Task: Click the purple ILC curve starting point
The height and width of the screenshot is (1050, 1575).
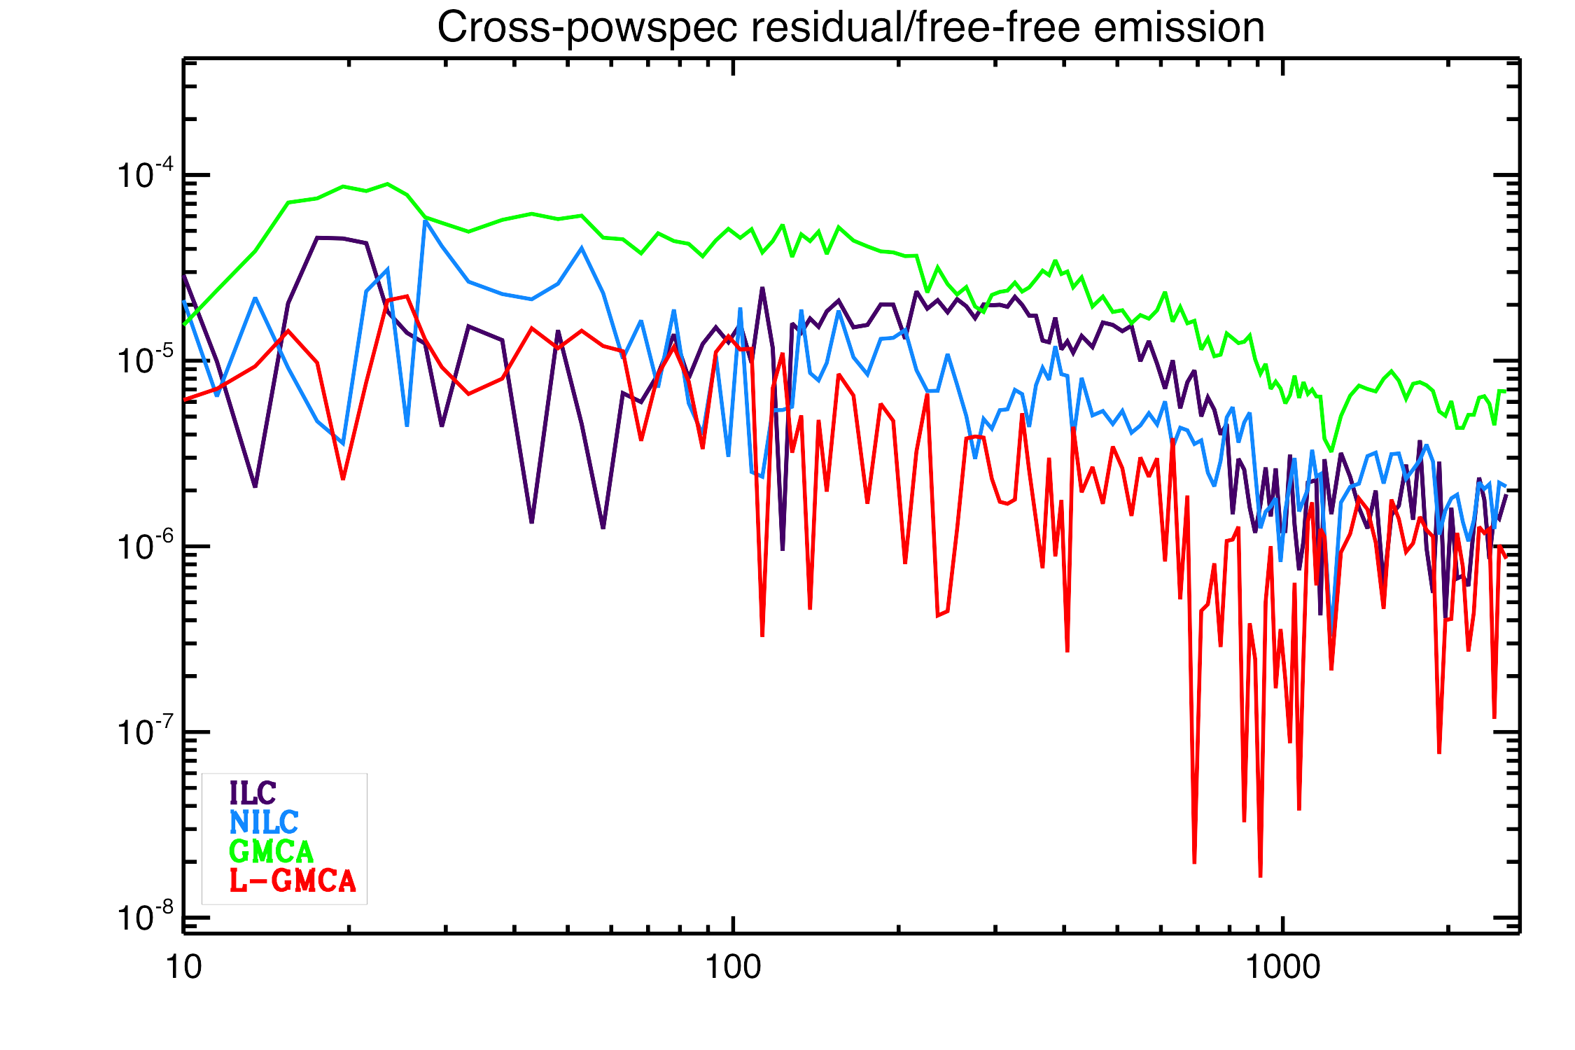Action: (184, 276)
